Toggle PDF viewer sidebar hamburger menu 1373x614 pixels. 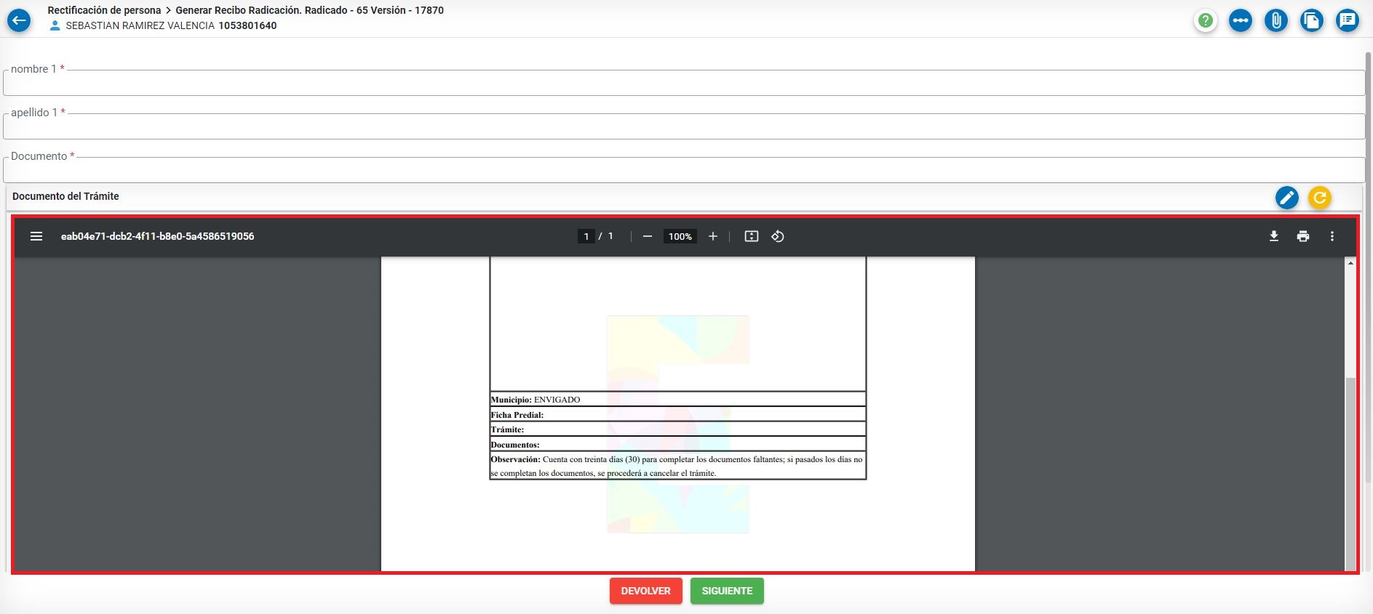point(36,236)
